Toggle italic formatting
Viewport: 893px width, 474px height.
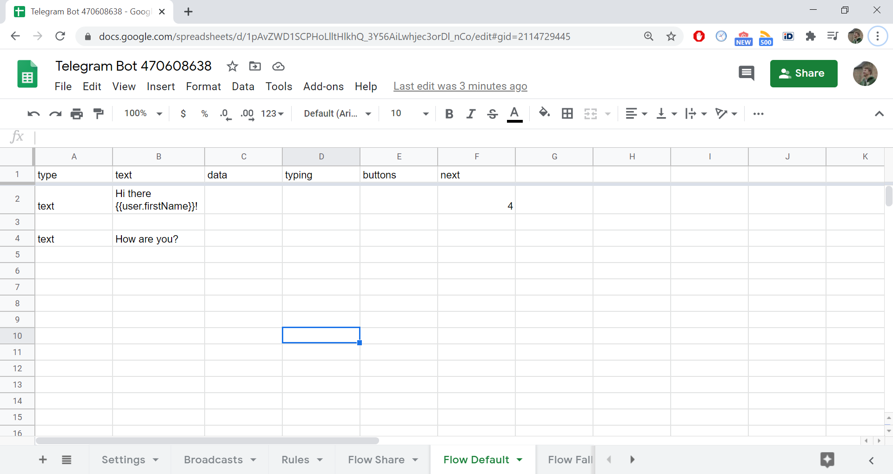[471, 114]
